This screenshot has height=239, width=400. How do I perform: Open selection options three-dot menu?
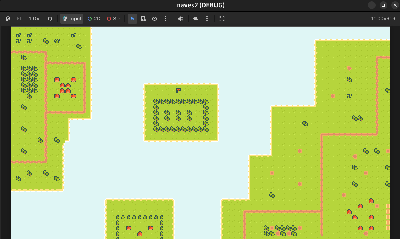click(x=166, y=19)
